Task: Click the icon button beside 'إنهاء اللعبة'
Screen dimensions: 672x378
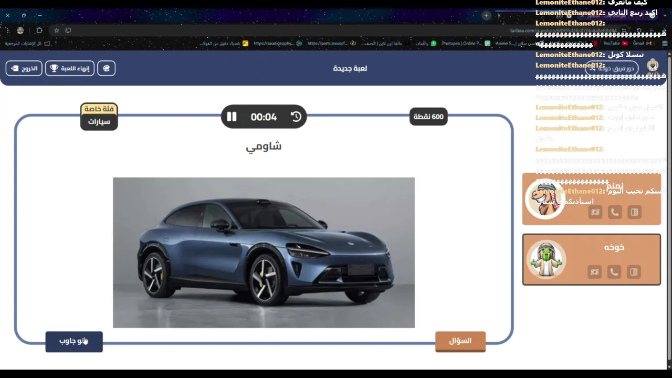Action: point(106,68)
